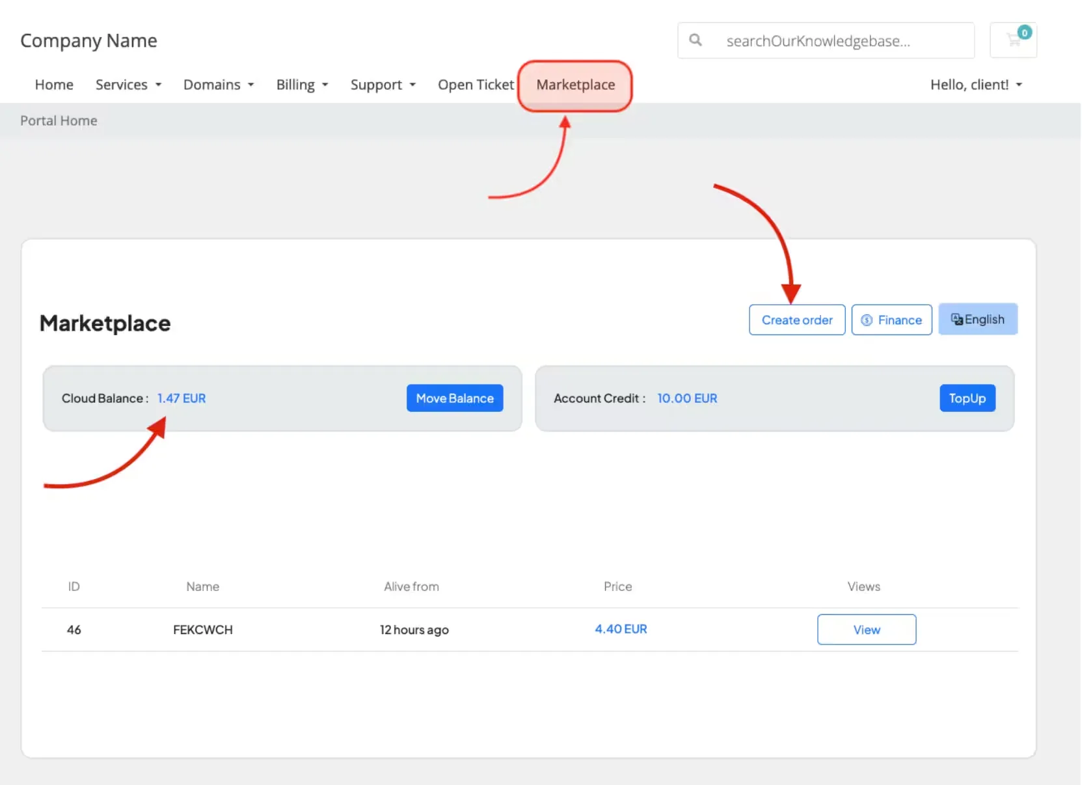This screenshot has width=1082, height=785.
Task: Click the ID column header
Action: tap(74, 586)
